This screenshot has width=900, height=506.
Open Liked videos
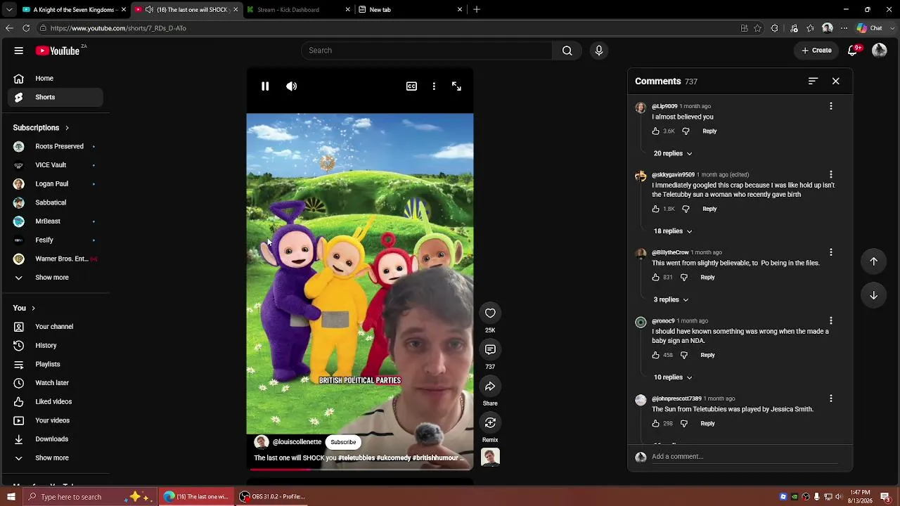[56, 402]
